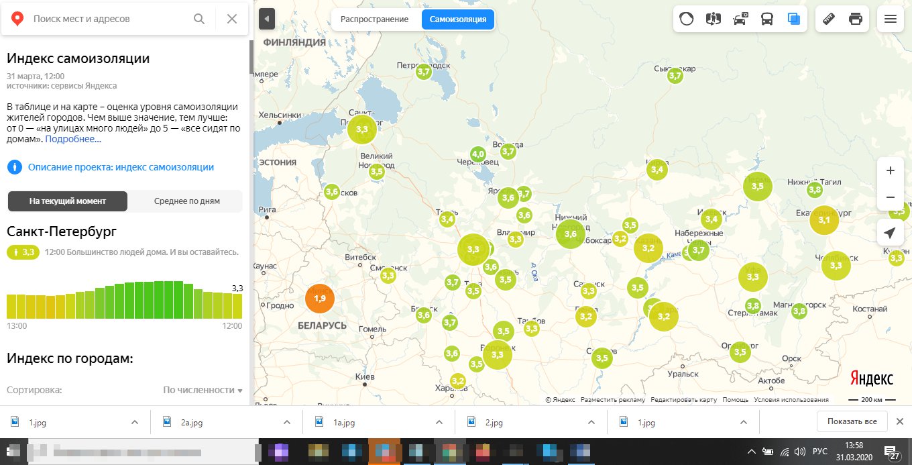This screenshot has width=912, height=465.
Task: Click the hourly self-isolation bar chart
Action: coord(124,300)
